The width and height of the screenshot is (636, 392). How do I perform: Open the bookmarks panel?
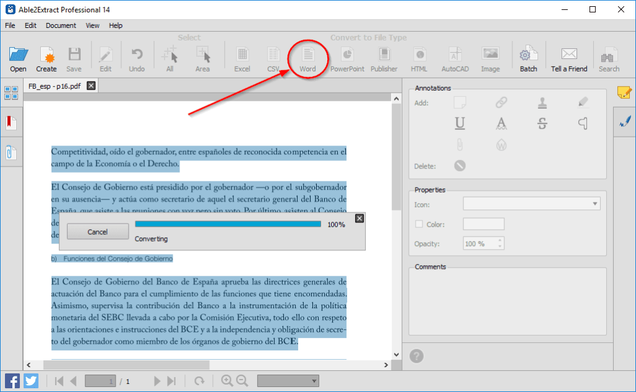coord(11,122)
